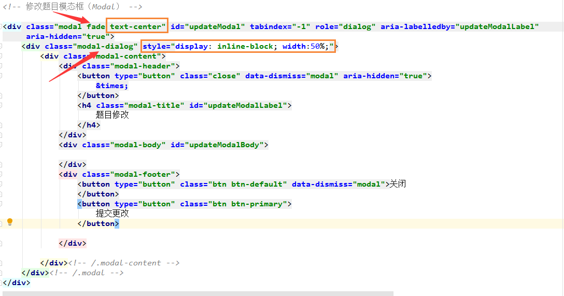Click the tabindex="-1" attribute
The width and height of the screenshot is (564, 296).
click(280, 26)
